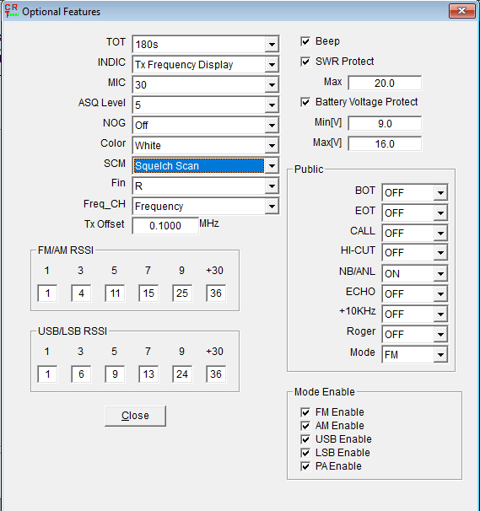Screen dimensions: 480x511
Task: Toggle USB Enable checkbox
Action: [x=305, y=439]
